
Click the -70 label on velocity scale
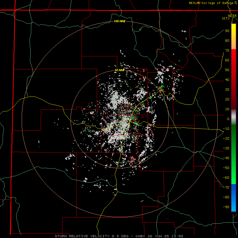tap(226, 187)
